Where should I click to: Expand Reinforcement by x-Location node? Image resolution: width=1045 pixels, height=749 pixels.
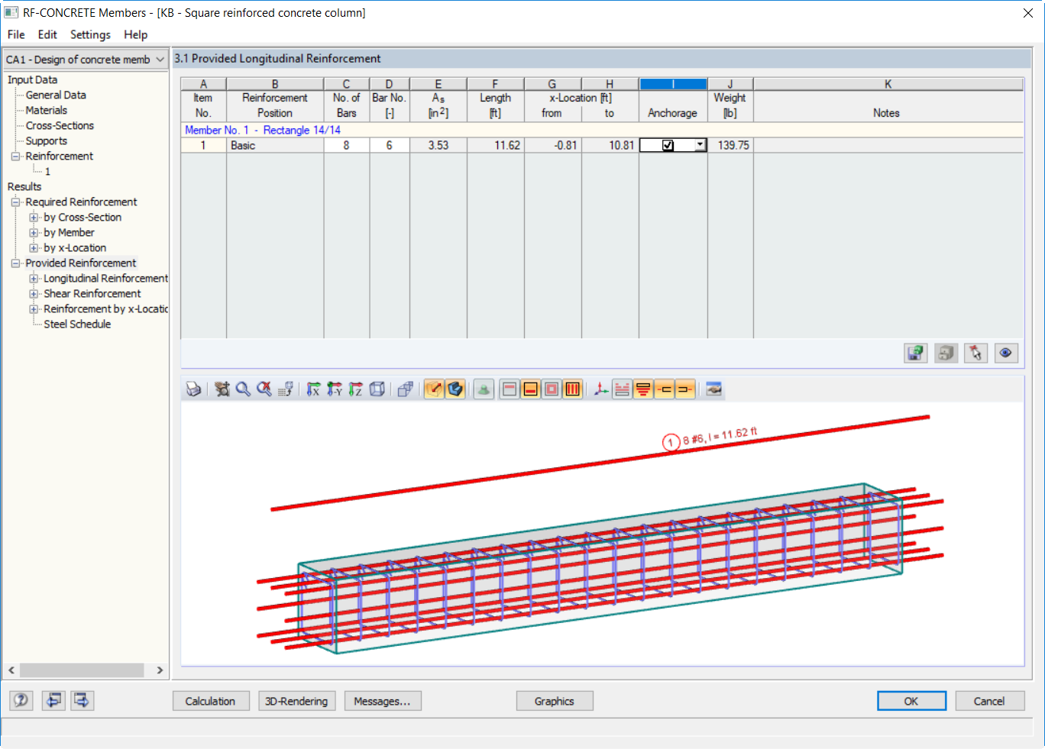coord(34,309)
